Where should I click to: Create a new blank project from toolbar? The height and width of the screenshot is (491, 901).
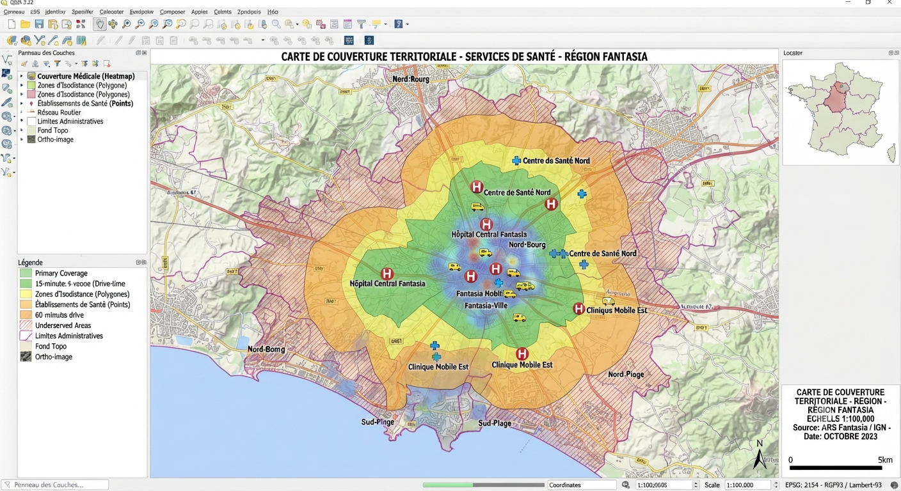coord(12,24)
